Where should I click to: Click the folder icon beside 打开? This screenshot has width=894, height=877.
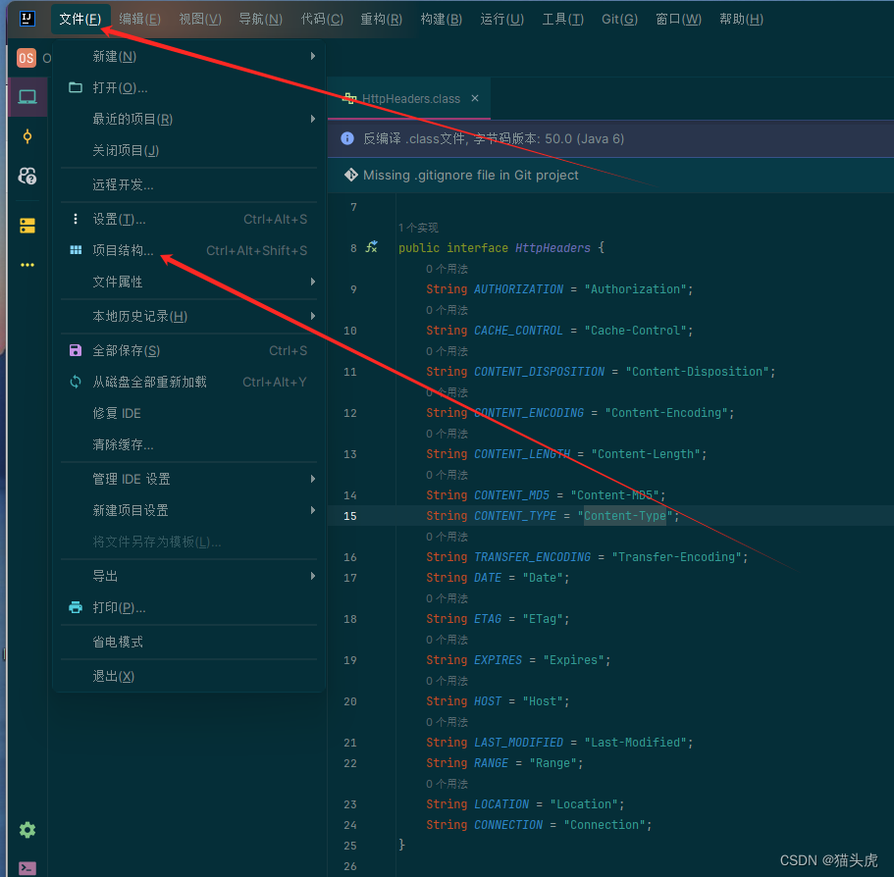[76, 87]
